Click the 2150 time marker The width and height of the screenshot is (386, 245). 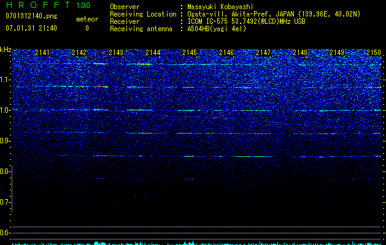point(374,52)
